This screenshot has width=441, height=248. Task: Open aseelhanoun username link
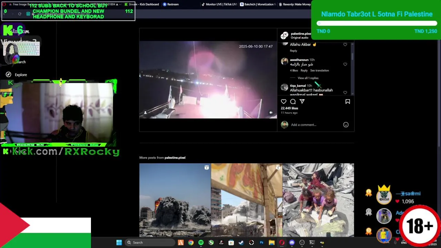click(x=299, y=60)
